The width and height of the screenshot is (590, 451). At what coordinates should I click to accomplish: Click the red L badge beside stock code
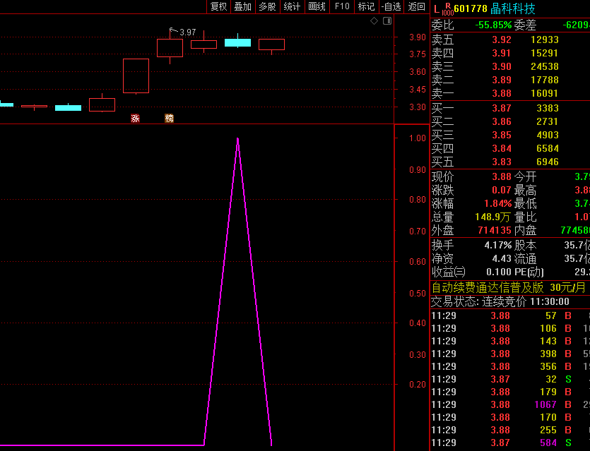tap(437, 8)
